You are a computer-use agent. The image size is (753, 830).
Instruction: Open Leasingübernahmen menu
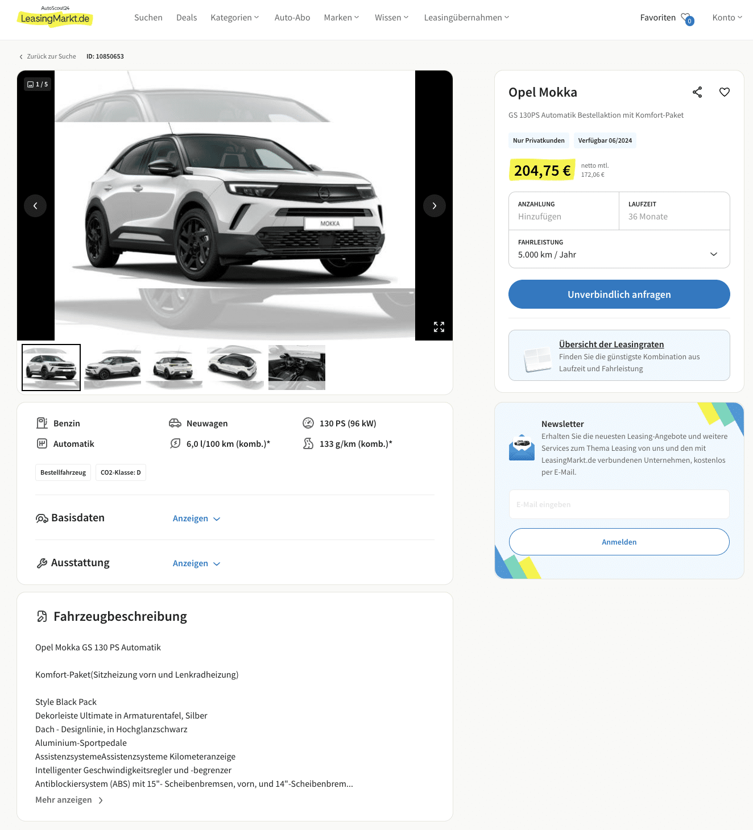(466, 18)
